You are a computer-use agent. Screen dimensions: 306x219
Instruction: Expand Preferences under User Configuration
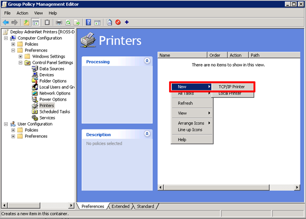(x=13, y=136)
